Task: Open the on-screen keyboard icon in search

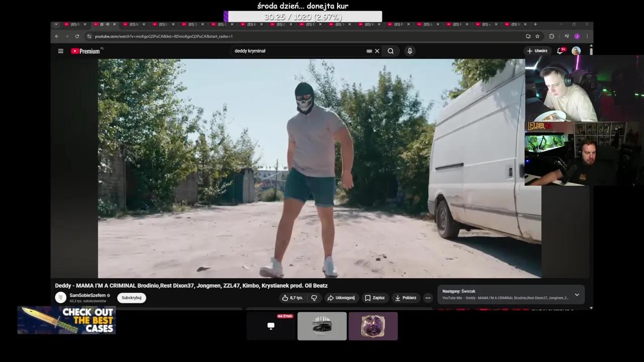Action: [369, 51]
